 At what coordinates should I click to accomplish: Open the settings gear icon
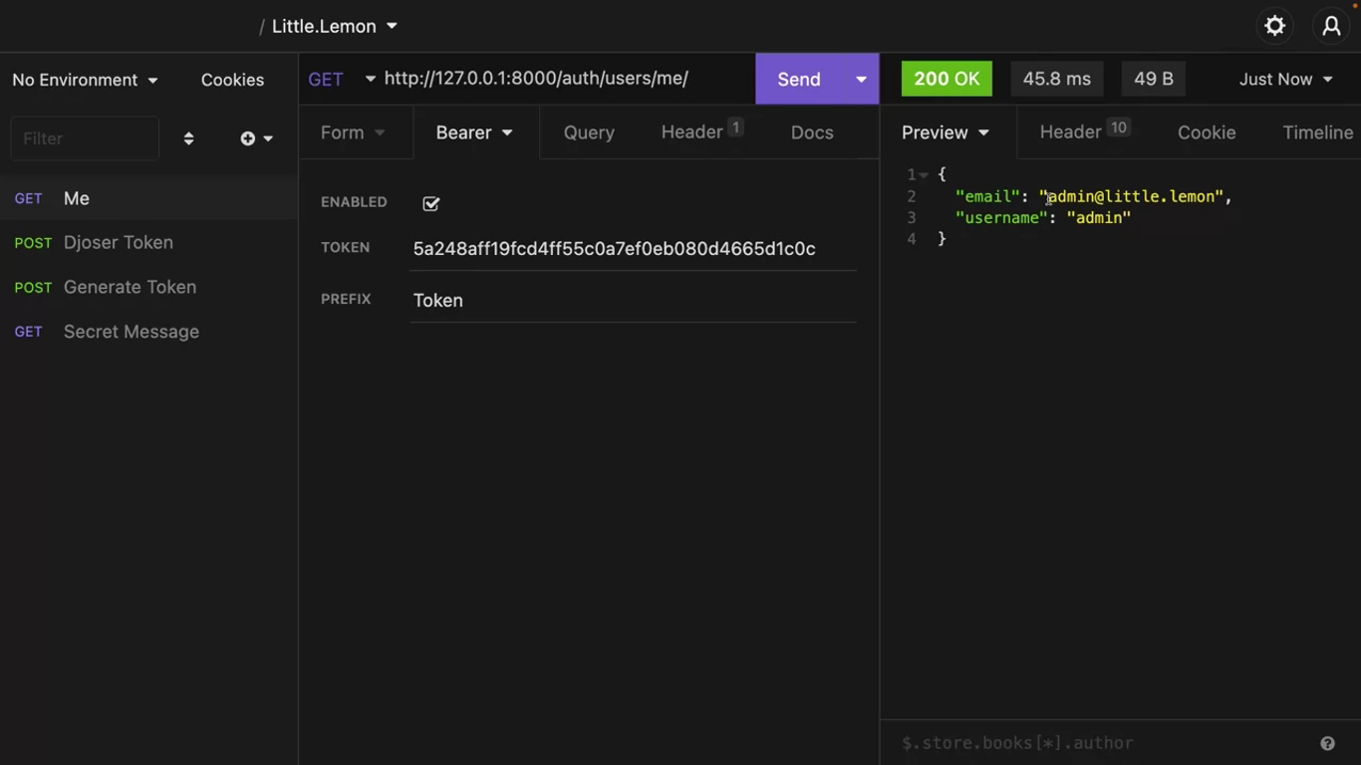(x=1274, y=27)
